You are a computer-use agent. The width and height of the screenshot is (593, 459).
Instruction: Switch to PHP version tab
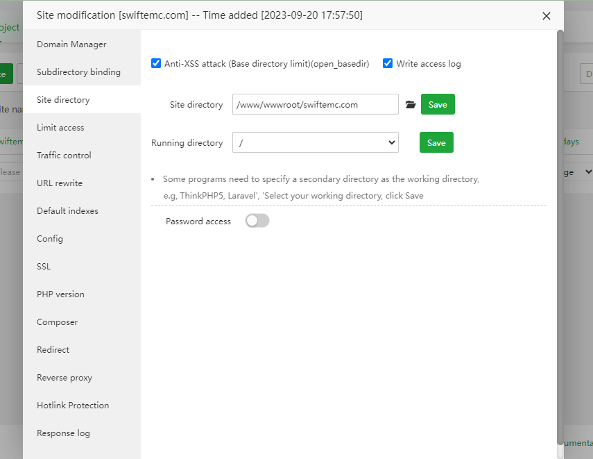tap(60, 294)
